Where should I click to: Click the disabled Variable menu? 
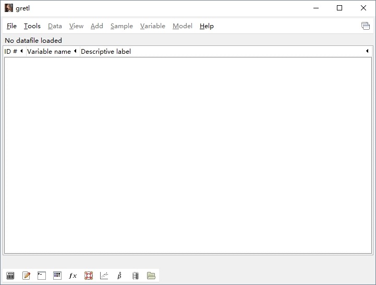(x=152, y=26)
